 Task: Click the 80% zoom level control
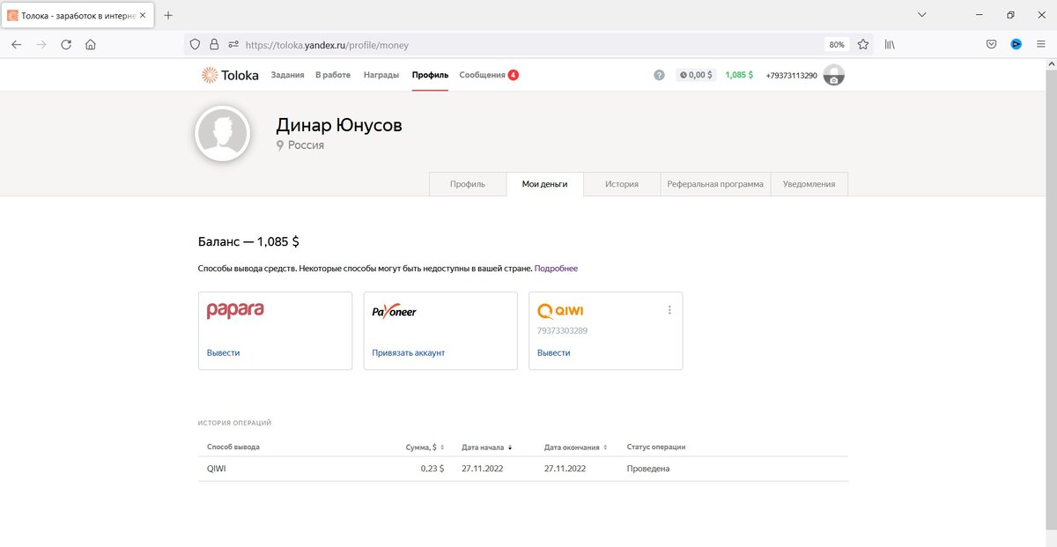(837, 43)
